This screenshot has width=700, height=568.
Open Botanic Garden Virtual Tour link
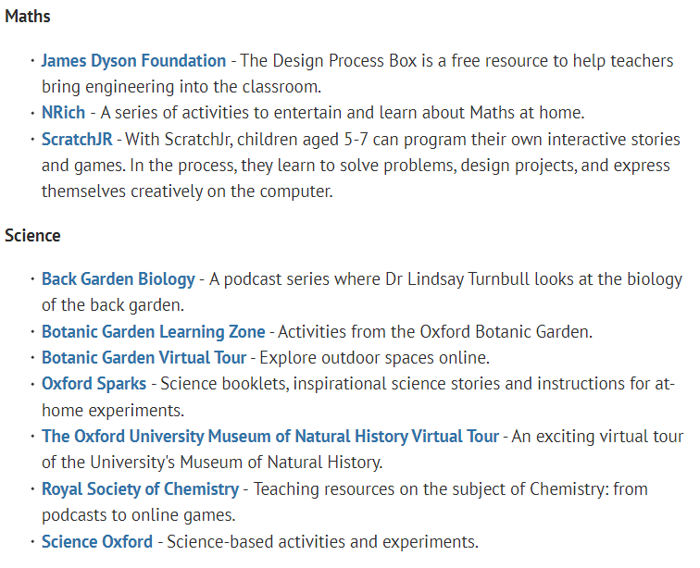144,358
